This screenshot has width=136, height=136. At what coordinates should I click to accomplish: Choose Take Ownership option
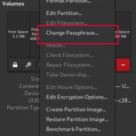point(68,75)
